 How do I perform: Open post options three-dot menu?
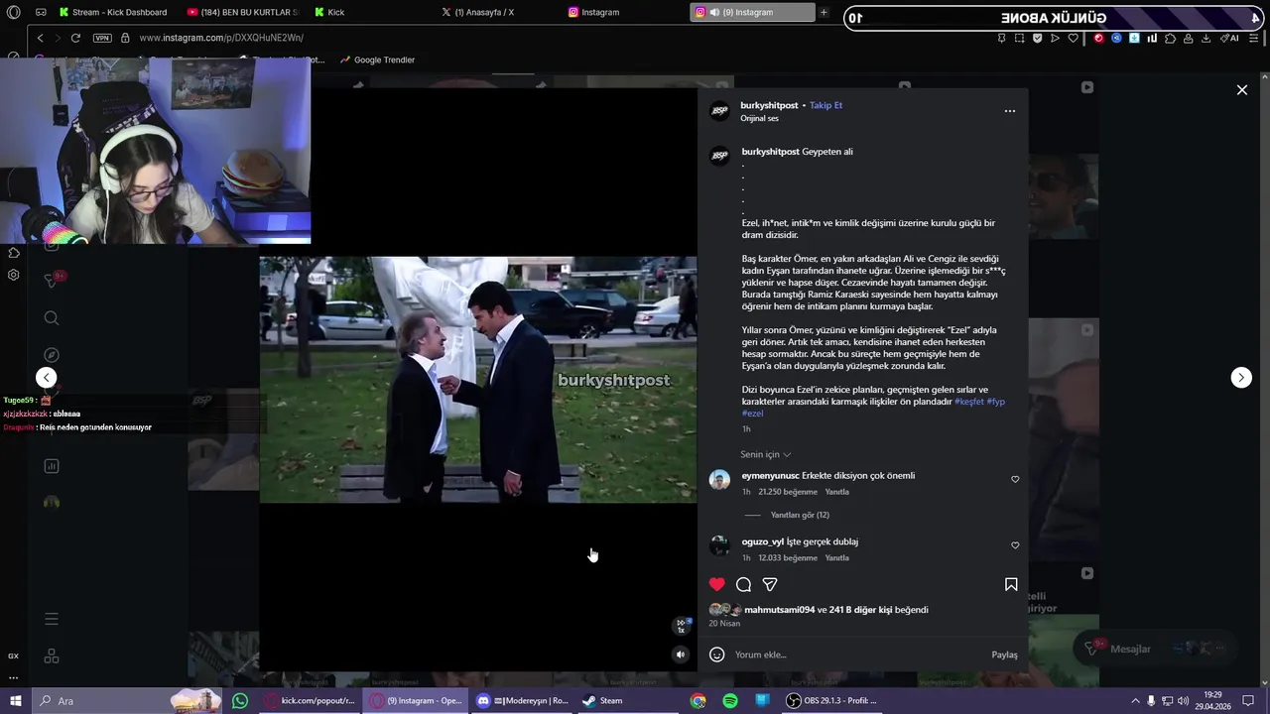(x=1010, y=111)
